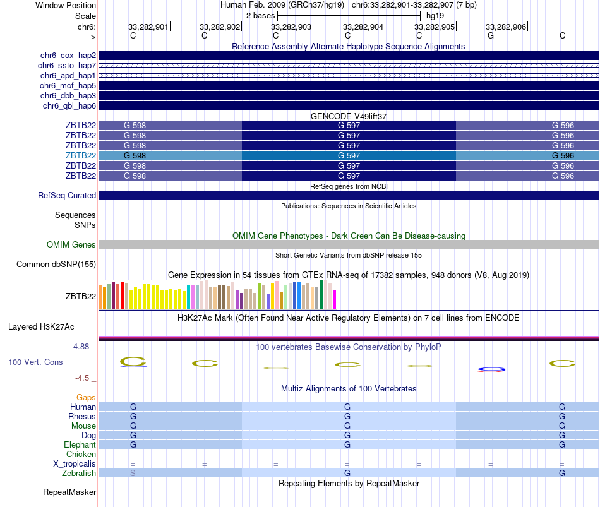This screenshot has width=600, height=507.
Task: Click the Zebrafish species label
Action: tap(79, 474)
